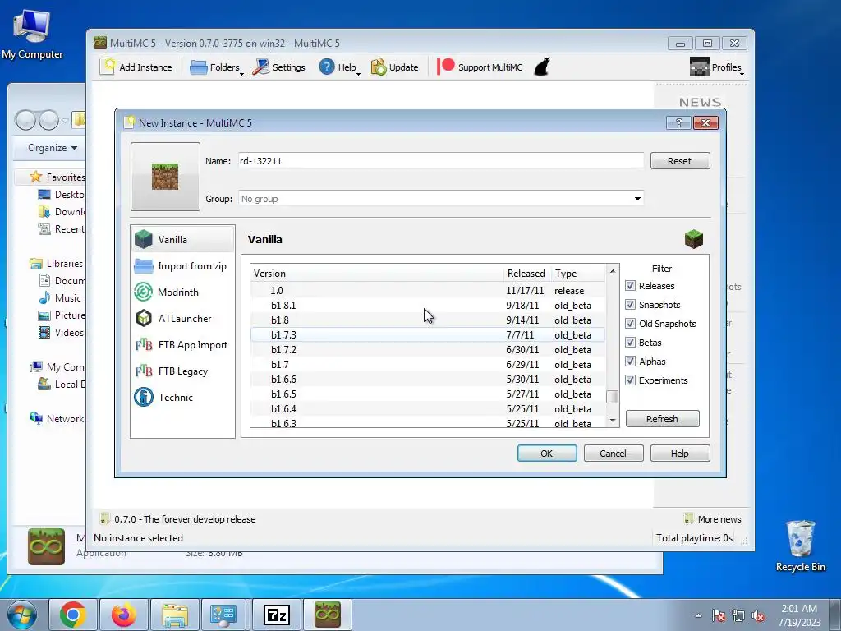841x631 pixels.
Task: Refresh the version list
Action: [x=663, y=418]
